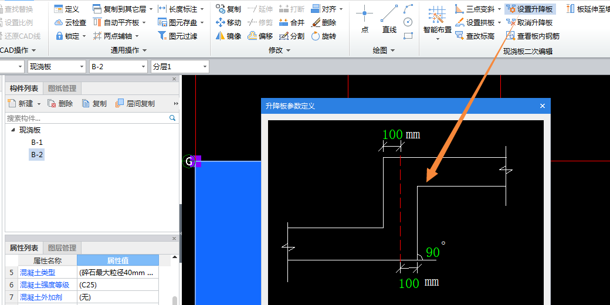Show more component list toolbar options
The image size is (610, 305).
point(176,104)
